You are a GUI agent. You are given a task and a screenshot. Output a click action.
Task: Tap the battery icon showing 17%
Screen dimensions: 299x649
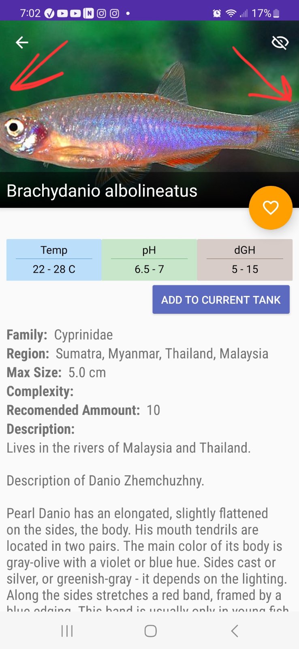tap(276, 13)
